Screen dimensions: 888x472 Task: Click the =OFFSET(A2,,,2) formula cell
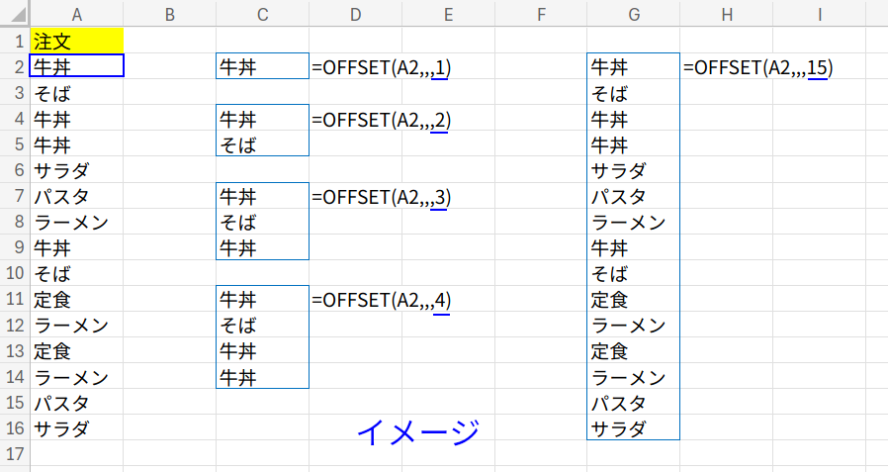click(x=382, y=120)
